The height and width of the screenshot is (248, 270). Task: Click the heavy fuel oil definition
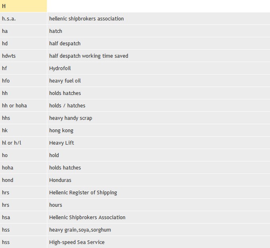tap(65, 81)
